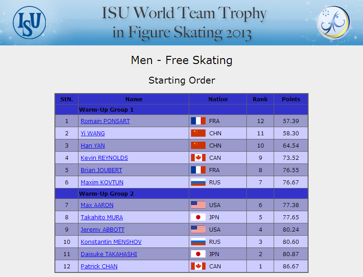Open Han YAN's profile link
Viewport: 363px width, 277px height.
click(93, 146)
